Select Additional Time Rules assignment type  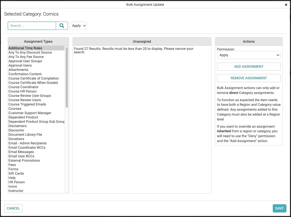click(25, 48)
